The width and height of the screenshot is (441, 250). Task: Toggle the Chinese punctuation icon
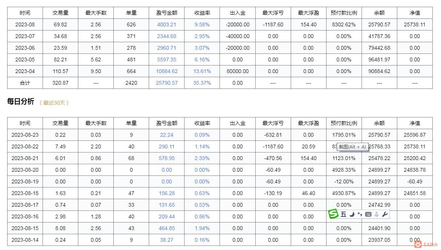coord(360,215)
